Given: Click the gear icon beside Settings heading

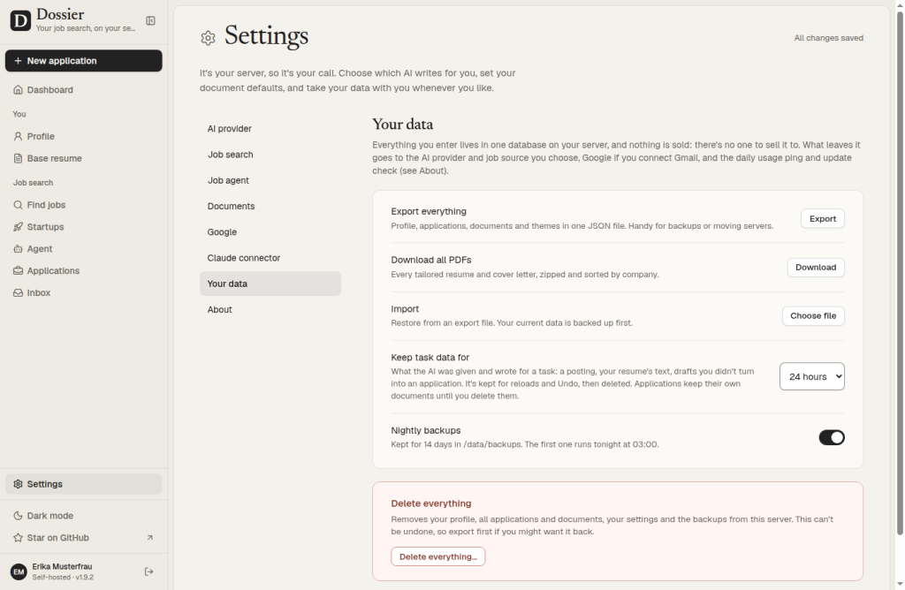Looking at the screenshot, I should coord(208,38).
